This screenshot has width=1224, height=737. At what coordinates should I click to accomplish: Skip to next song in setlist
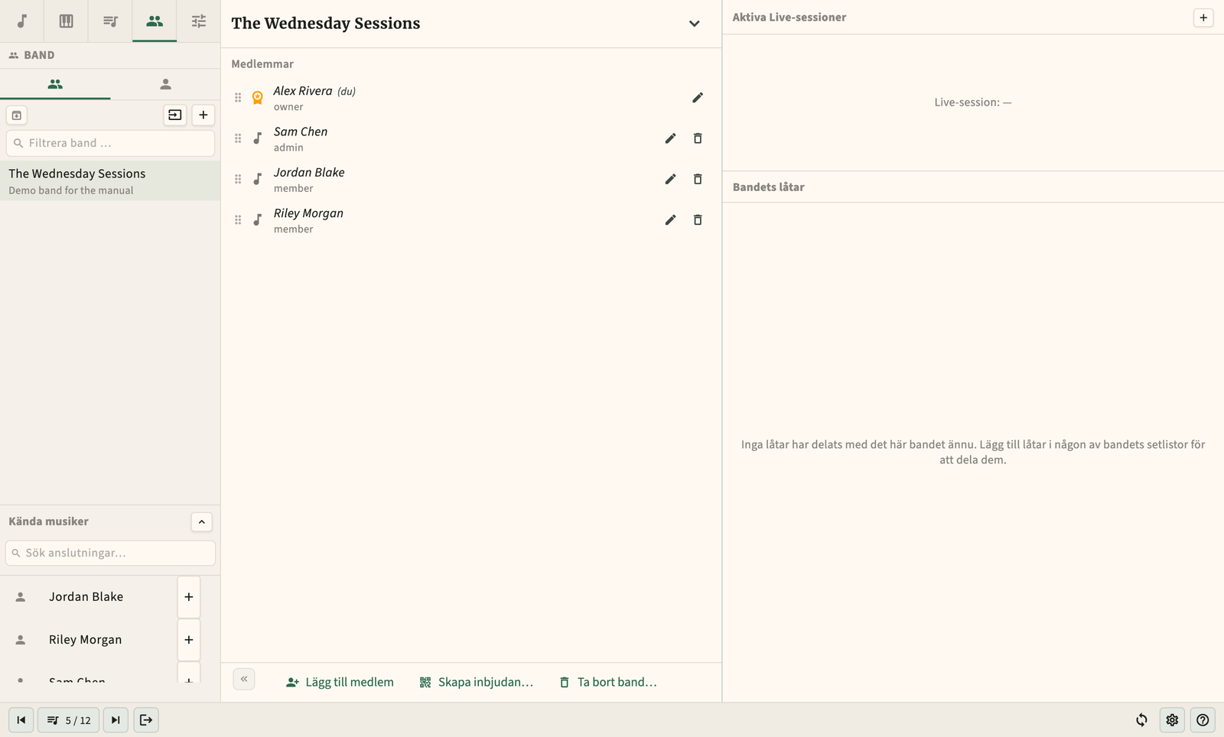(x=116, y=719)
